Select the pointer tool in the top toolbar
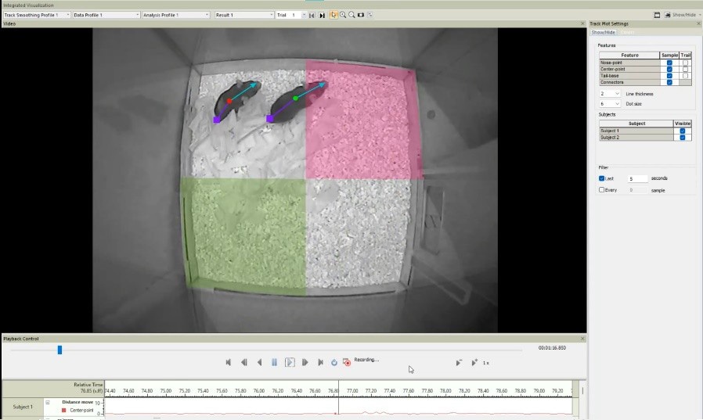This screenshot has width=703, height=420. pos(334,15)
